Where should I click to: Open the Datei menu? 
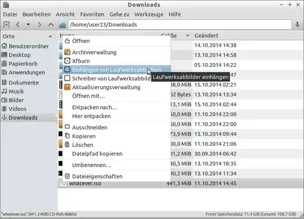coord(10,14)
